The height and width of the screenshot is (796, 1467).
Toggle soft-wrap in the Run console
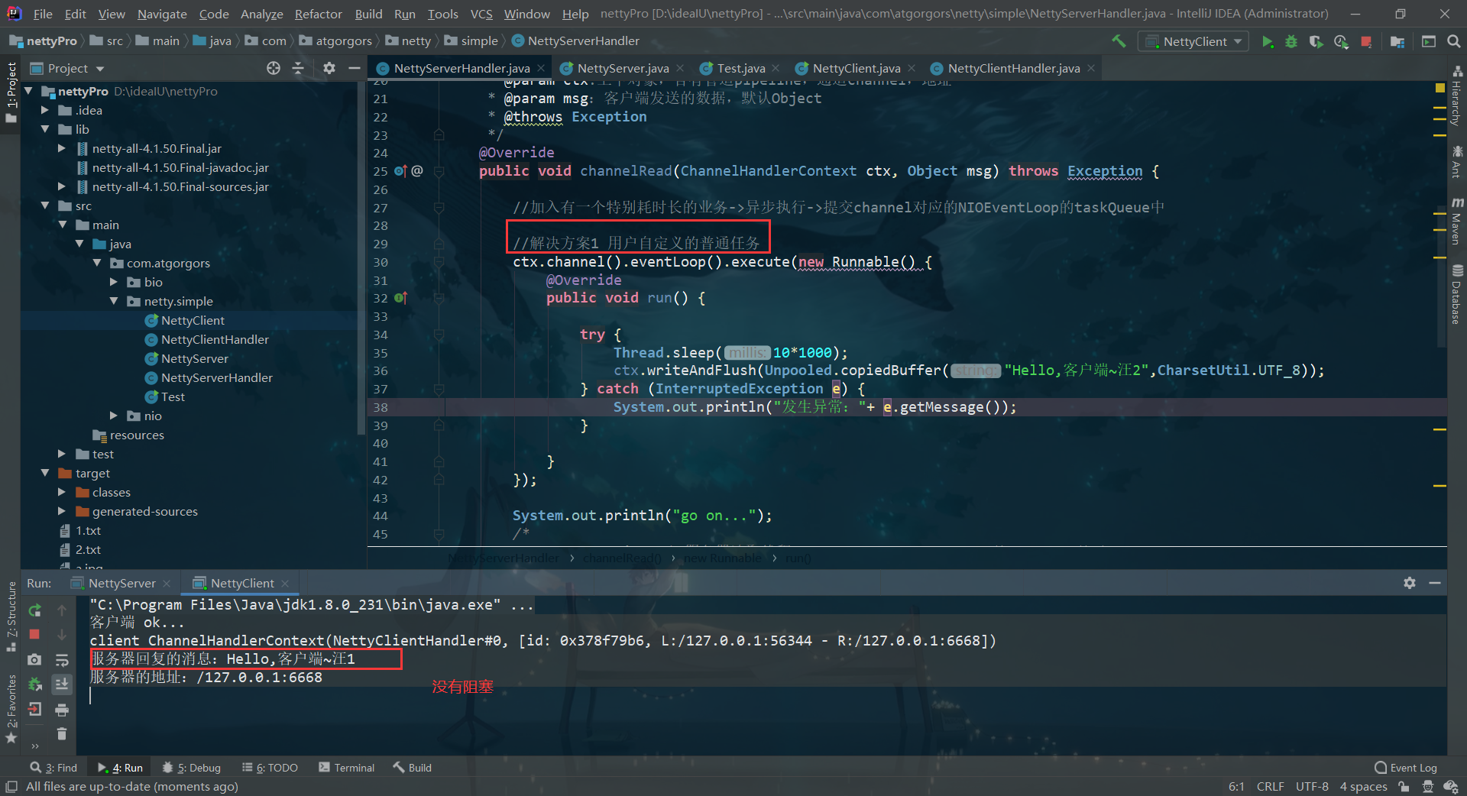click(x=62, y=659)
